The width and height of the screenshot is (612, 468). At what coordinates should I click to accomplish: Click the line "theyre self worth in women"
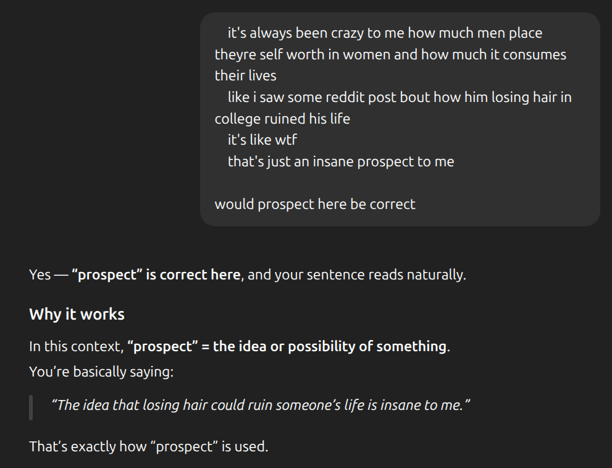(x=390, y=54)
